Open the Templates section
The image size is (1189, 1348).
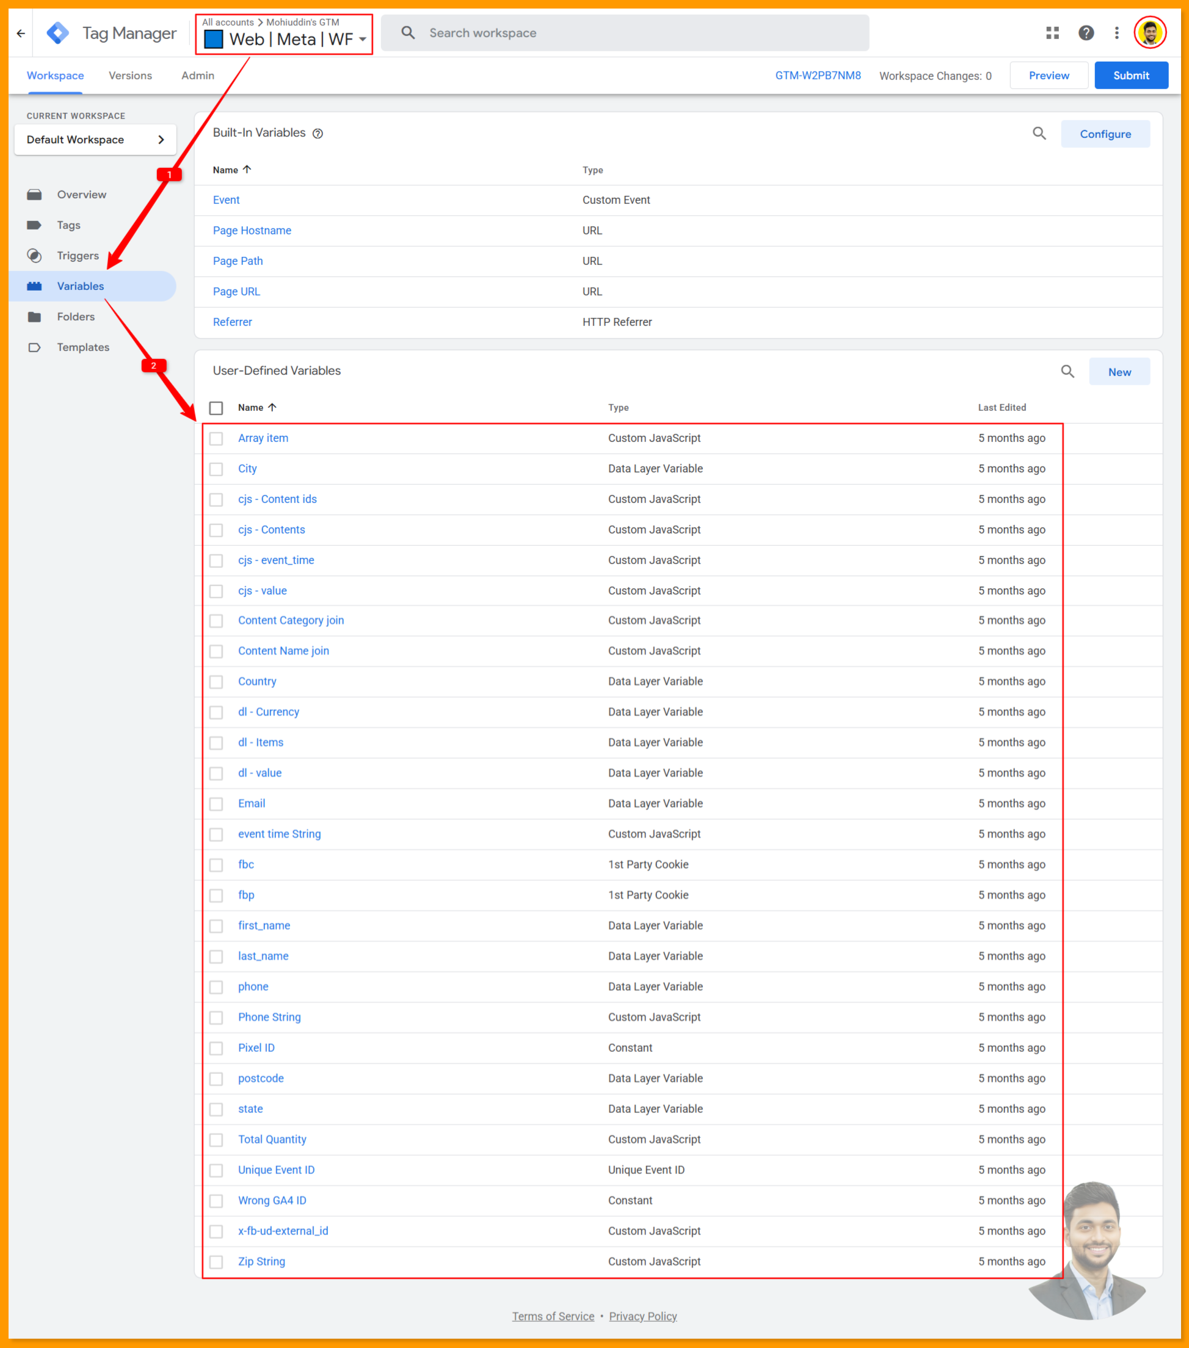83,347
